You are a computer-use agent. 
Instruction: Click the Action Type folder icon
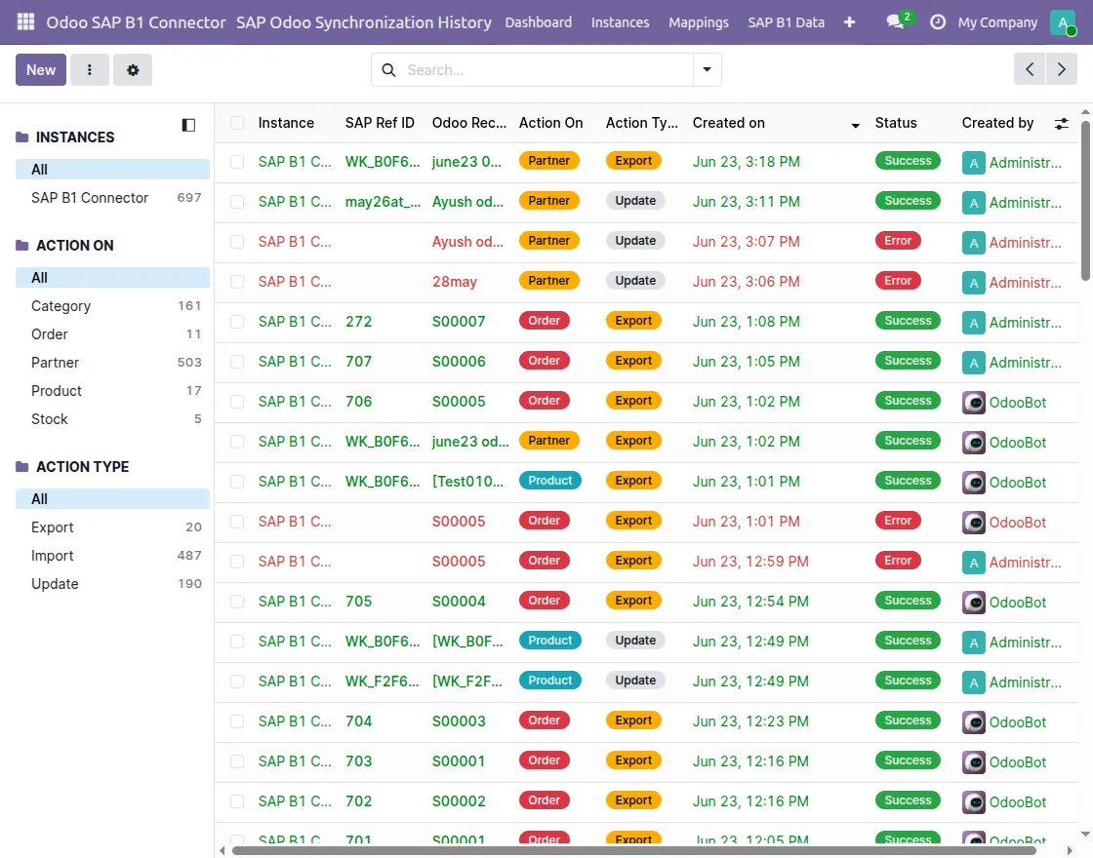(22, 467)
